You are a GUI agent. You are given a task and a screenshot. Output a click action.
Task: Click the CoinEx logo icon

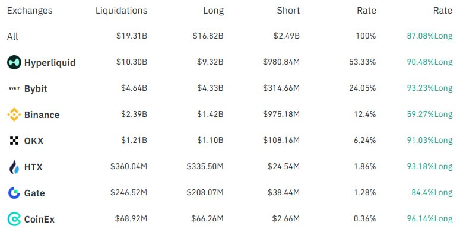pyautogui.click(x=14, y=219)
